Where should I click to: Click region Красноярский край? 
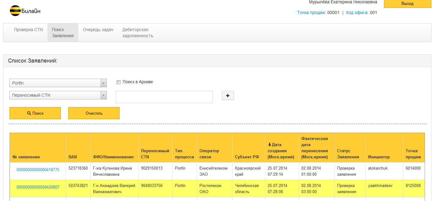tap(248, 171)
